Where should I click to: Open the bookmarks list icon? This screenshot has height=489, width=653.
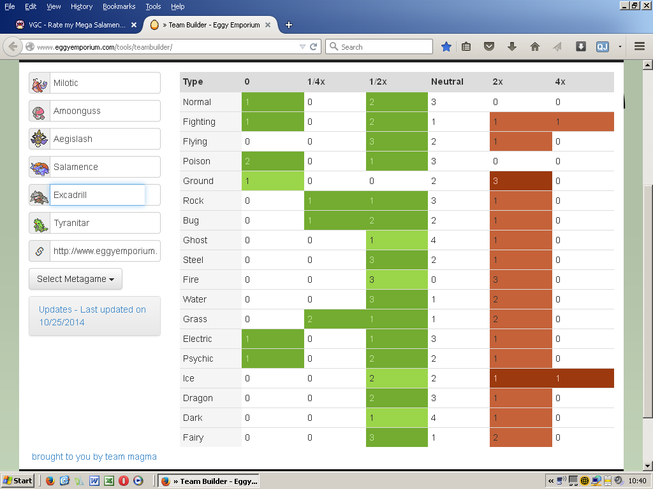[466, 46]
